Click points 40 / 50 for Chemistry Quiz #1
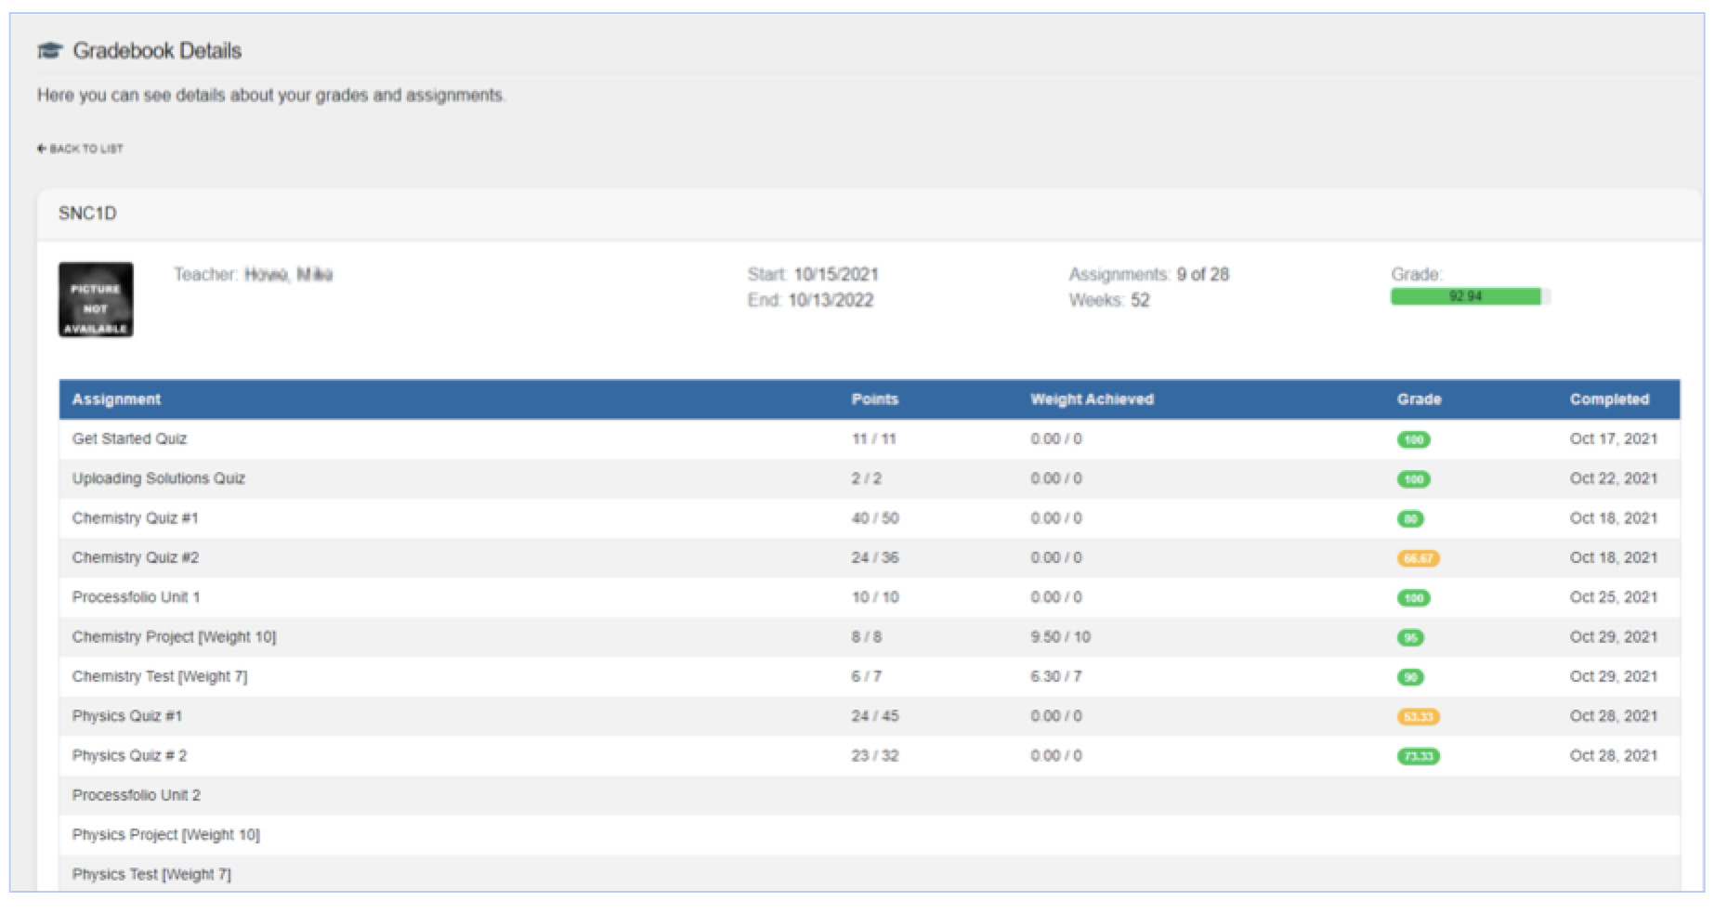1715x914 pixels. click(875, 518)
